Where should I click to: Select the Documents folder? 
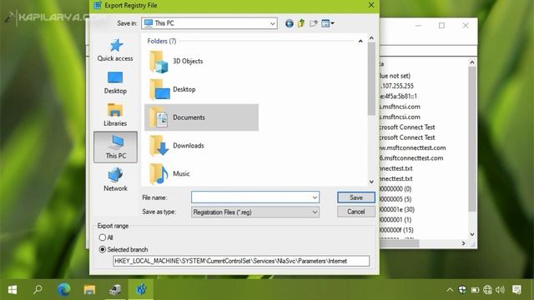click(201, 117)
